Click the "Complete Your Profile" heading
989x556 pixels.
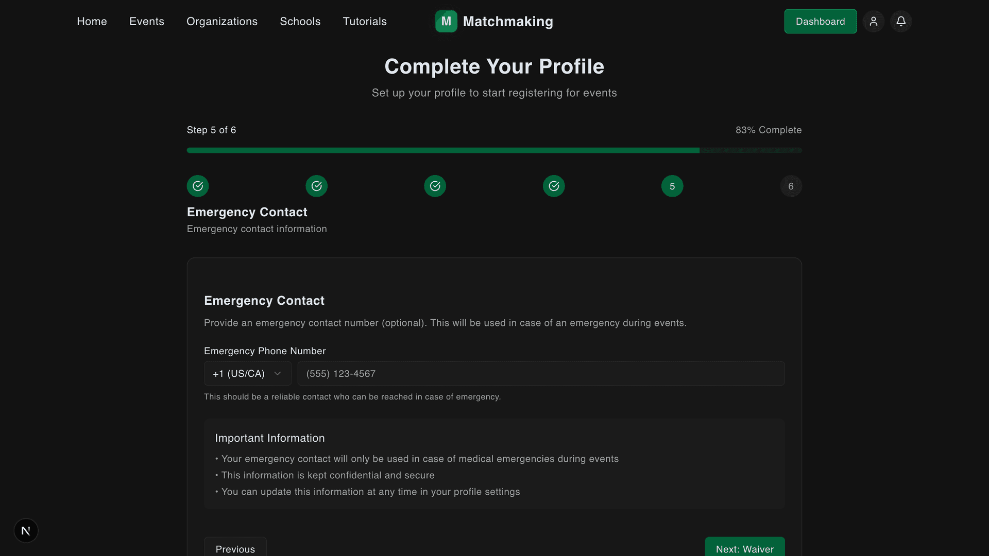pos(494,66)
